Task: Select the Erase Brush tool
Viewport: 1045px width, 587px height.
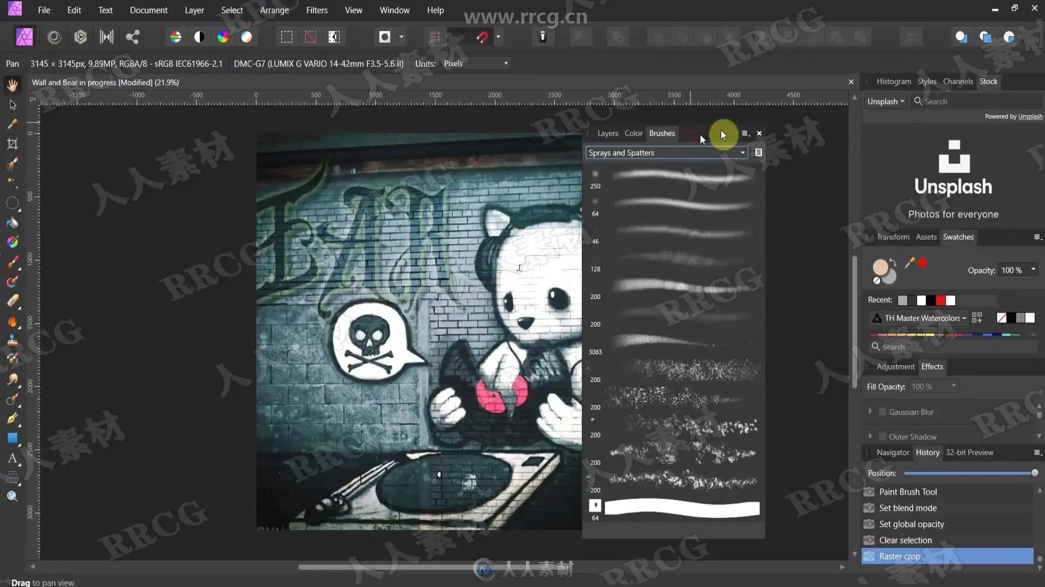Action: pyautogui.click(x=13, y=301)
